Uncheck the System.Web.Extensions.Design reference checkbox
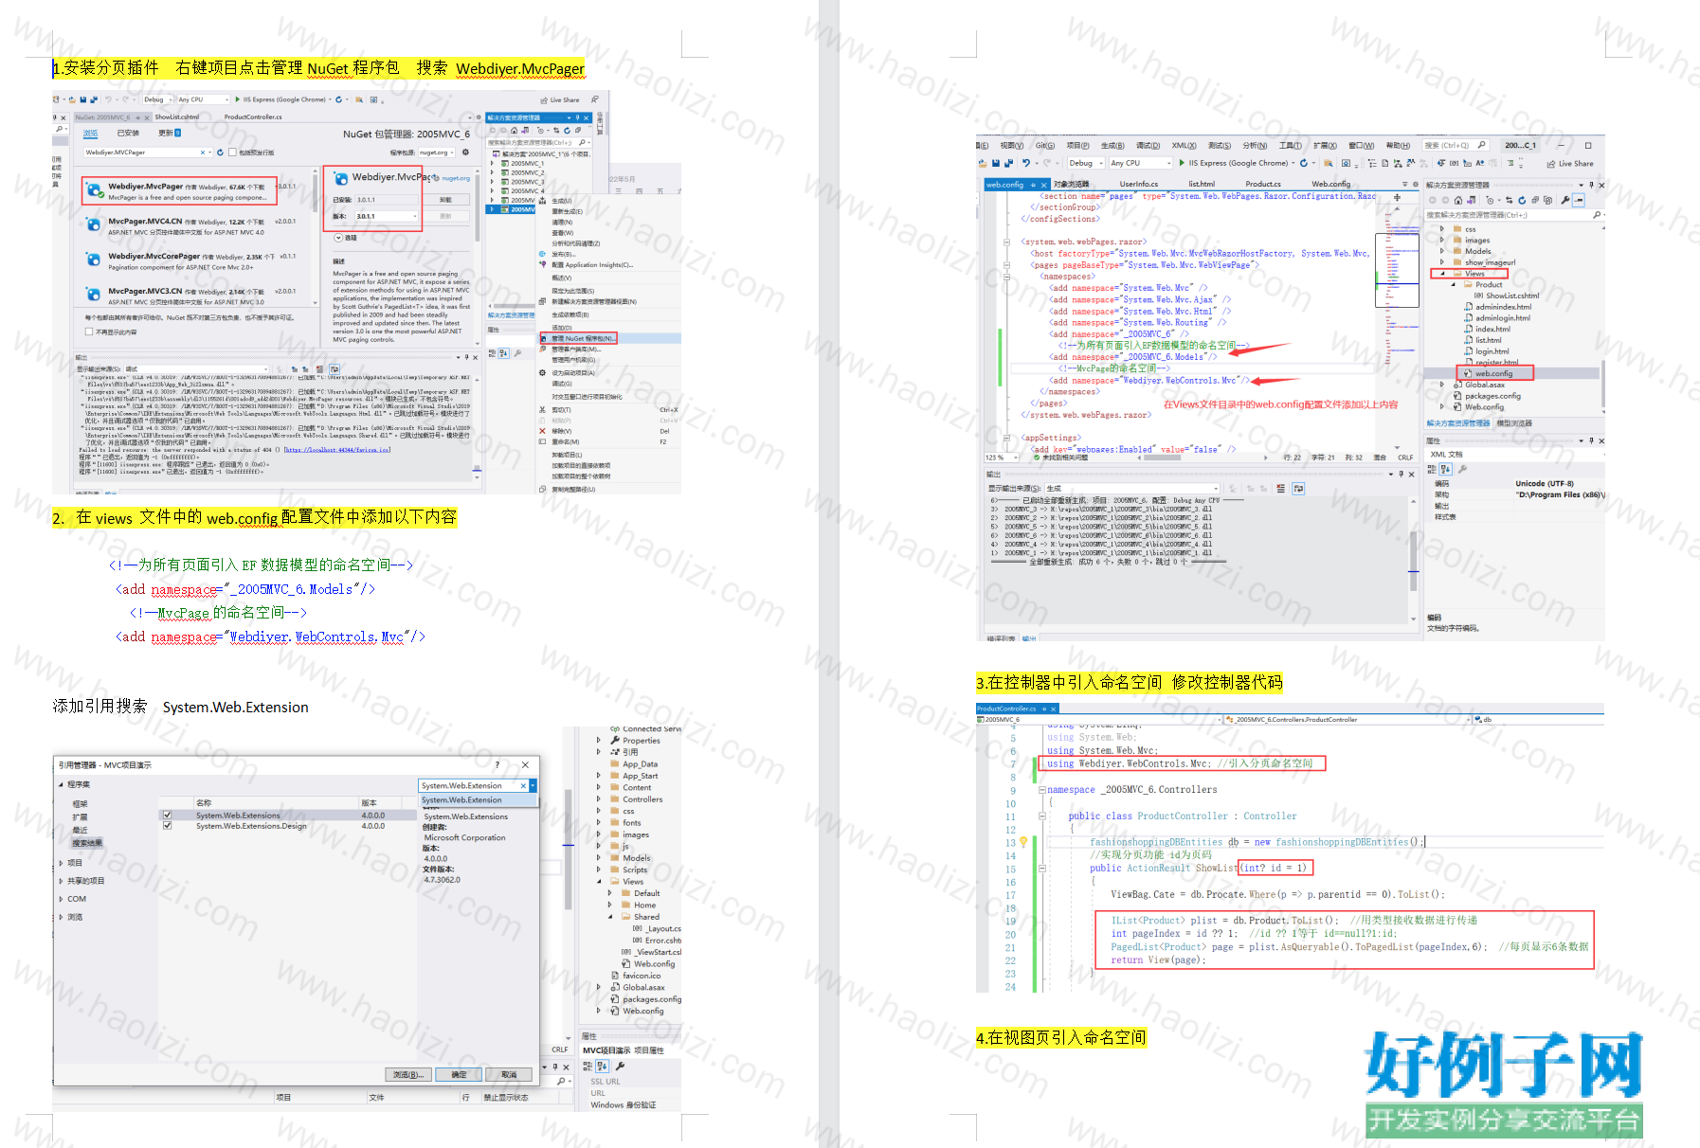 click(168, 826)
